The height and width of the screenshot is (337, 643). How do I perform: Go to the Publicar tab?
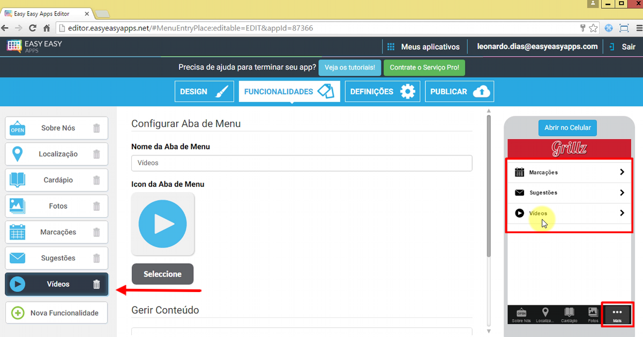pyautogui.click(x=459, y=91)
